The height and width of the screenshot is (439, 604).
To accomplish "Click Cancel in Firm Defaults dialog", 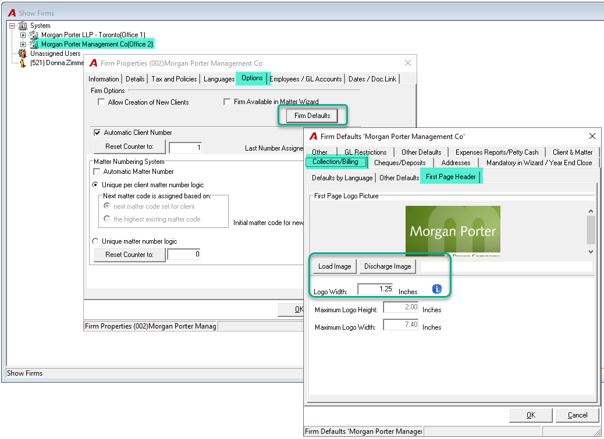I will click(577, 415).
